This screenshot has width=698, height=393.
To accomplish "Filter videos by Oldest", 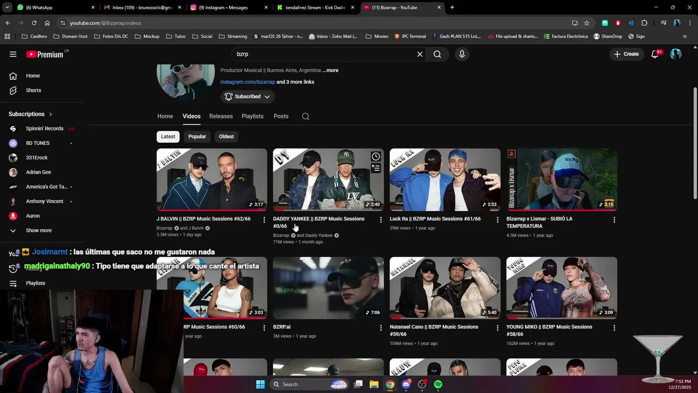I will pos(226,136).
